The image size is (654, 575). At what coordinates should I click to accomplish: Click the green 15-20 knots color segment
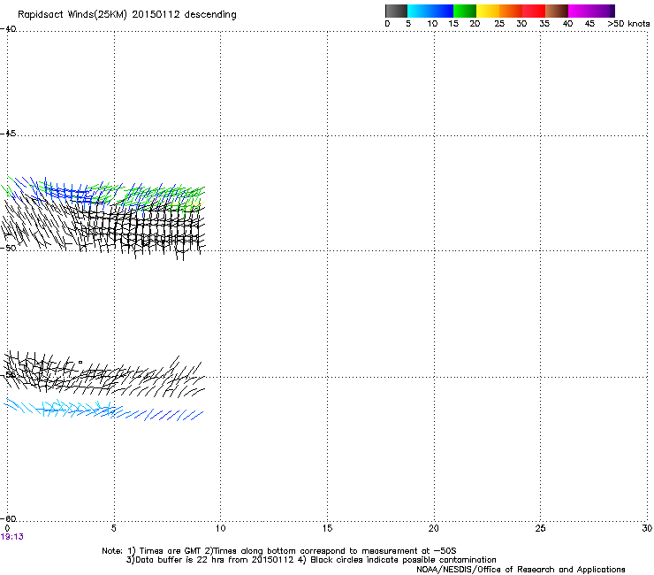(465, 11)
